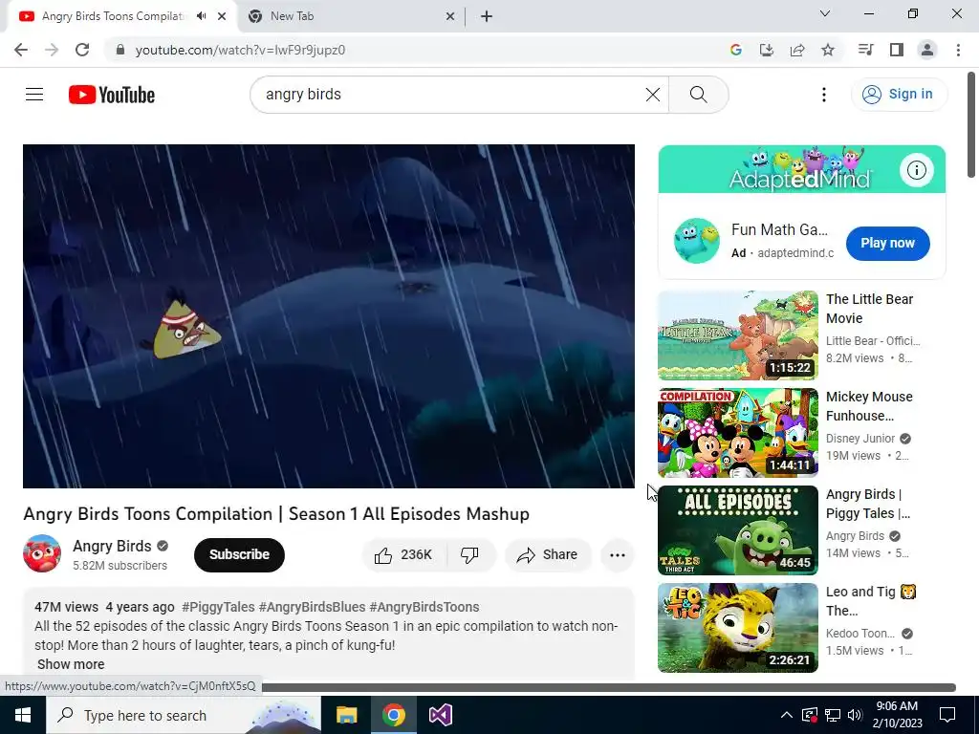The image size is (979, 734).
Task: Click the Sign in button
Action: (x=899, y=95)
